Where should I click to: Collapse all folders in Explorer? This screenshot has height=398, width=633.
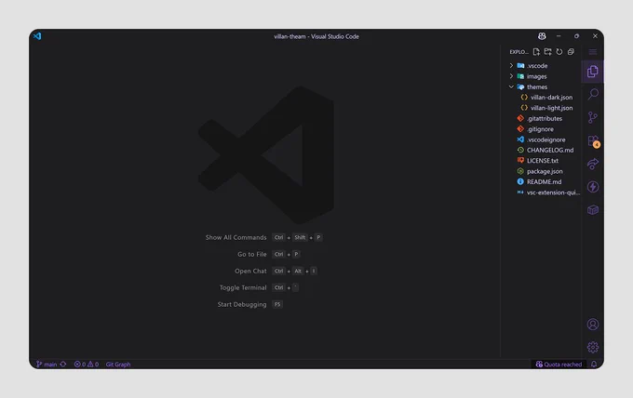click(x=571, y=52)
